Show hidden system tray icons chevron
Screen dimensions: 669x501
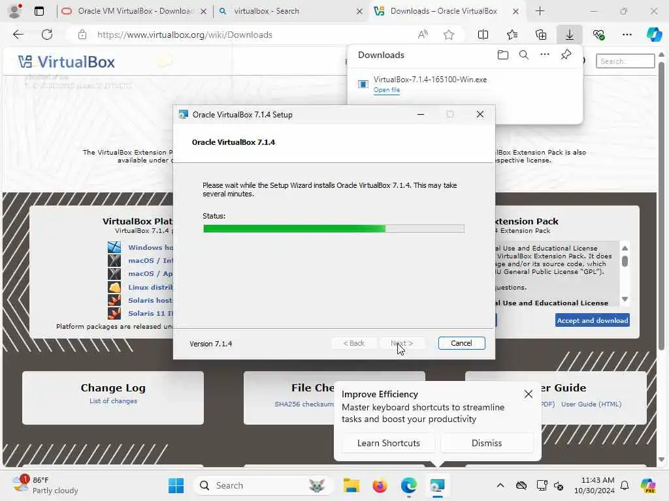[500, 485]
